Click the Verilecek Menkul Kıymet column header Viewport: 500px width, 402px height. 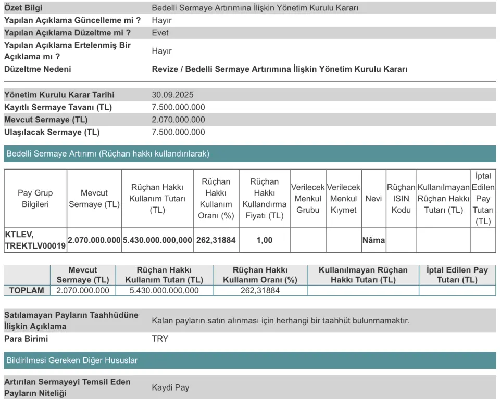pyautogui.click(x=343, y=198)
